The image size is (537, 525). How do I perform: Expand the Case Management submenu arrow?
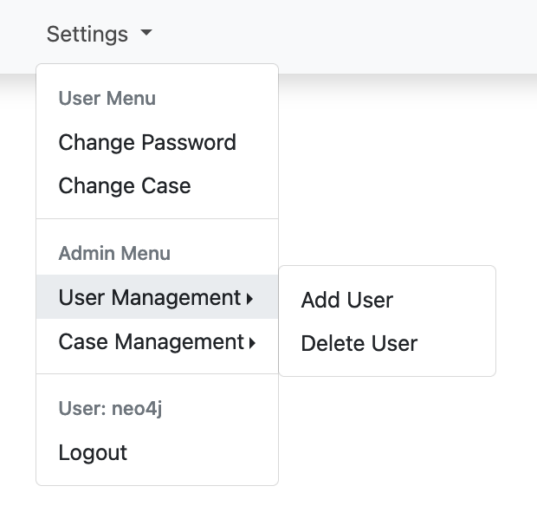(252, 343)
